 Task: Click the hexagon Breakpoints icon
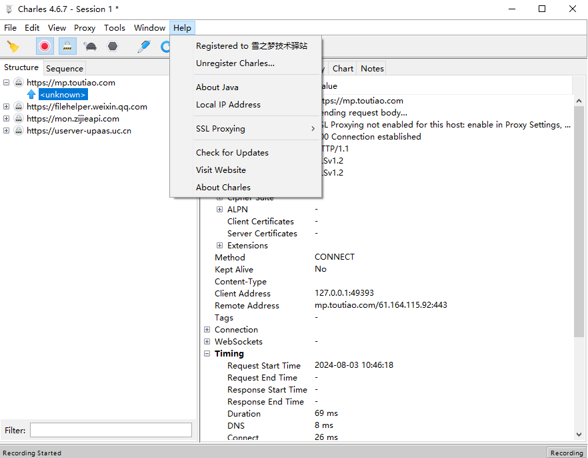[x=113, y=46]
